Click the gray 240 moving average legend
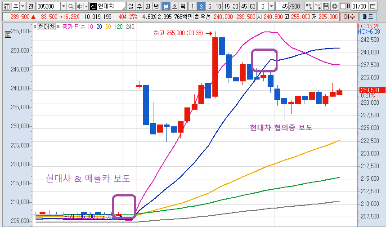Screen dimensions: 386x227 pyautogui.click(x=130, y=27)
